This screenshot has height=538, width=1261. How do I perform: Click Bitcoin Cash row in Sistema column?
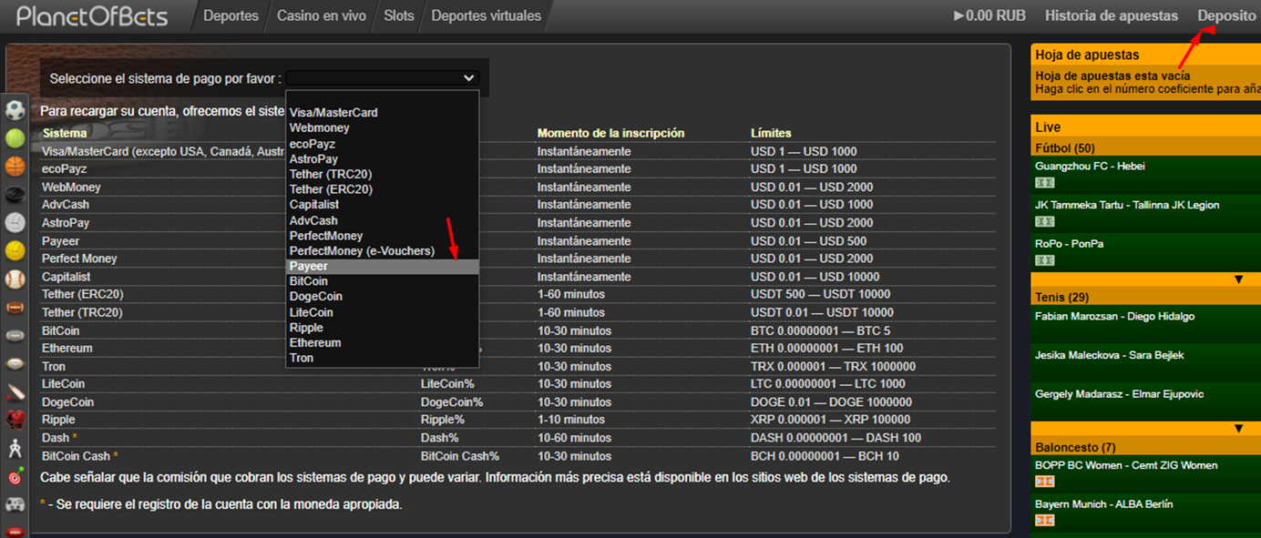click(80, 456)
